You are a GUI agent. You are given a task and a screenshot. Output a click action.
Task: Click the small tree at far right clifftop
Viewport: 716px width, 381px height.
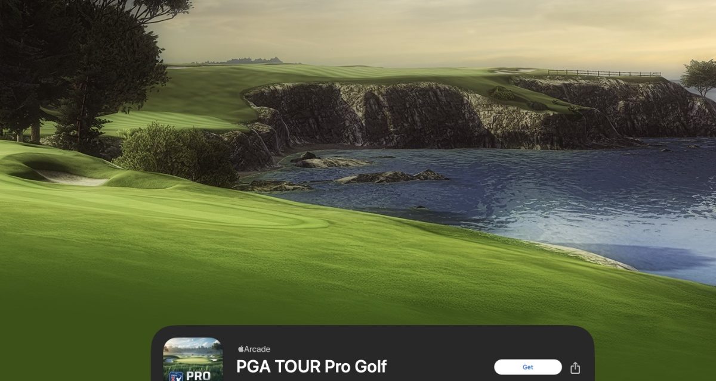pyautogui.click(x=698, y=76)
